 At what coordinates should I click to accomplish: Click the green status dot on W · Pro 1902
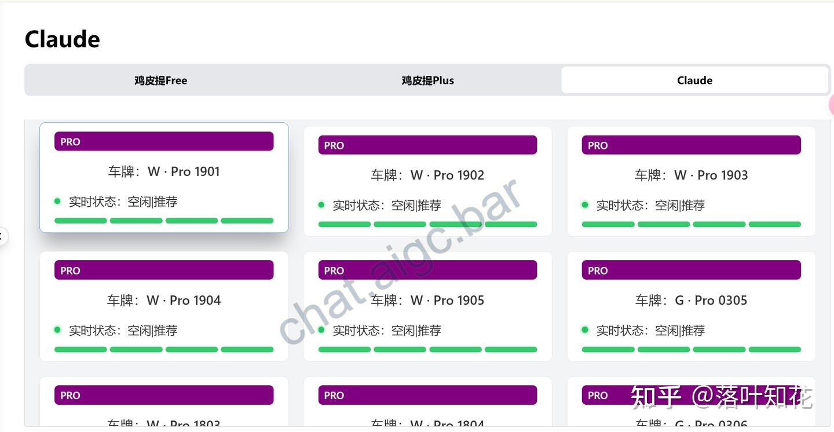tap(321, 204)
